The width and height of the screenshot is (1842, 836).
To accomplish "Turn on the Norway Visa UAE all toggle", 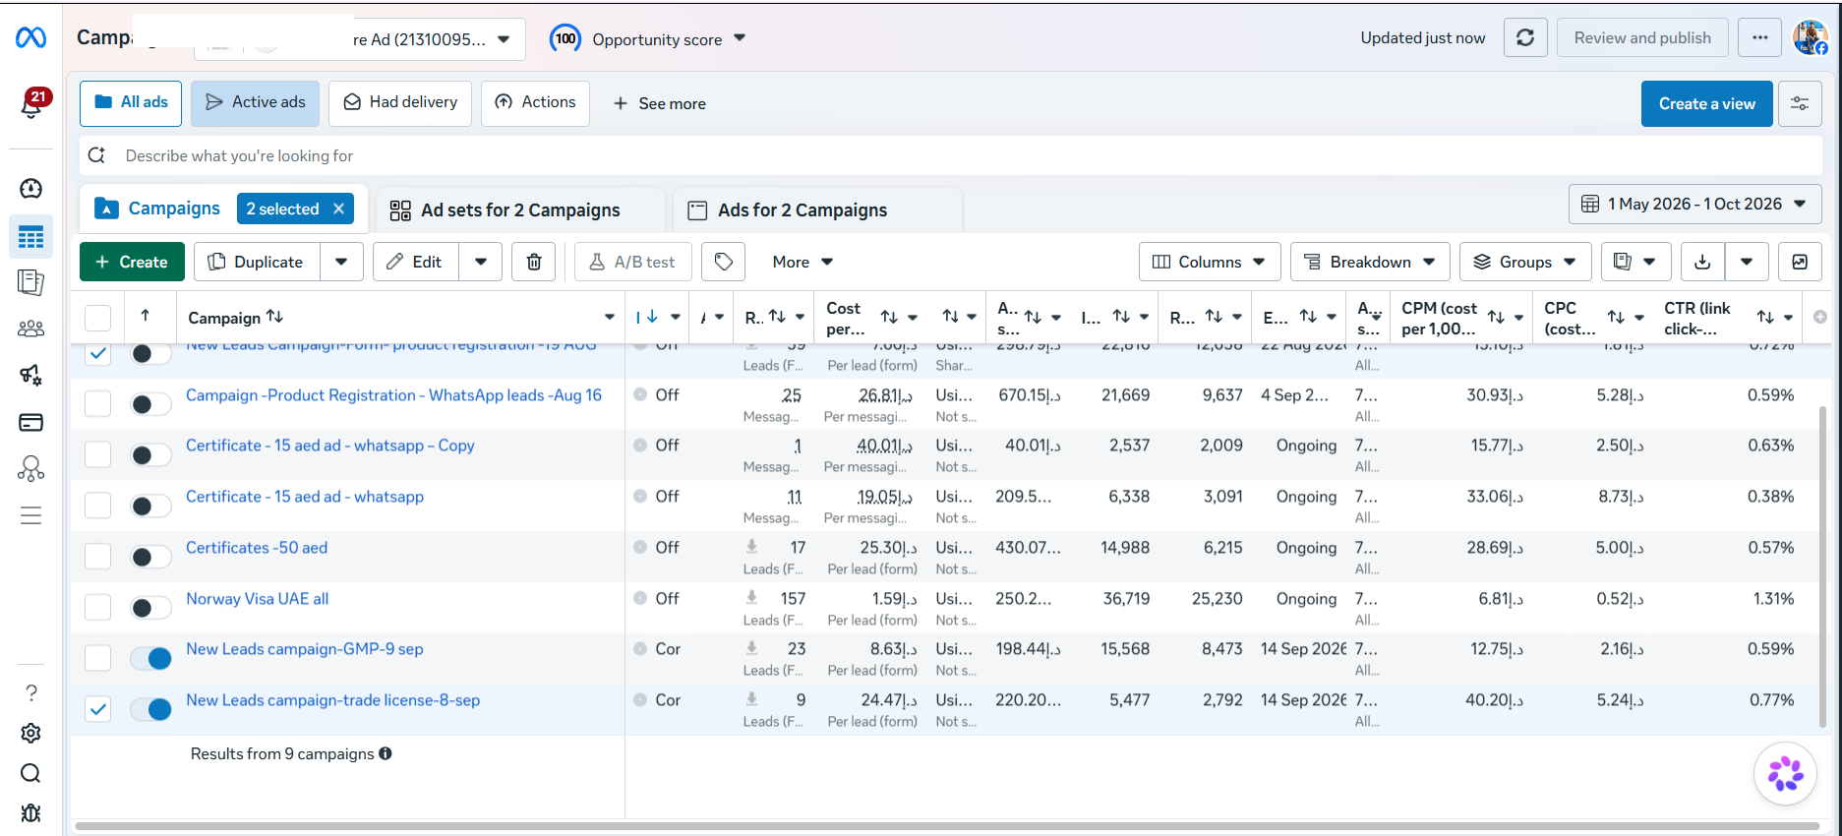I will tap(150, 608).
